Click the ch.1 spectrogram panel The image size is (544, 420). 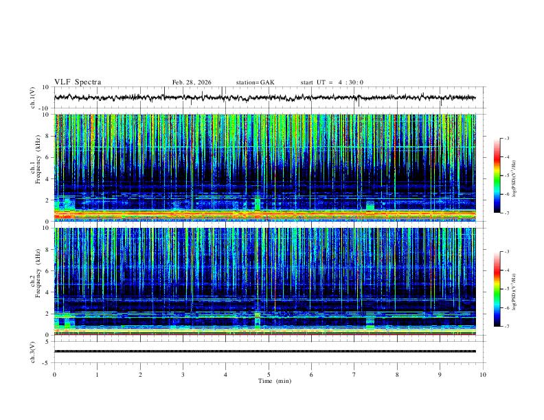pos(265,167)
